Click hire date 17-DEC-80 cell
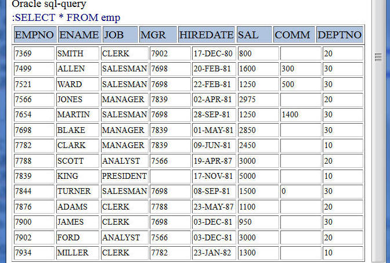The width and height of the screenshot is (390, 263). [214, 53]
